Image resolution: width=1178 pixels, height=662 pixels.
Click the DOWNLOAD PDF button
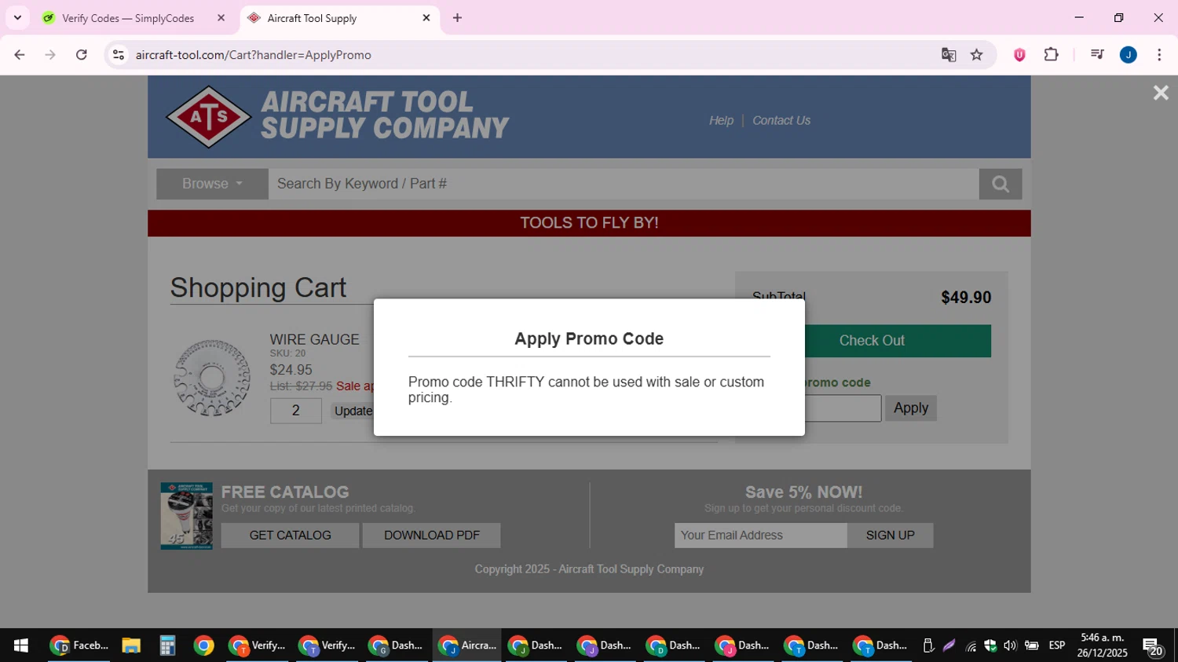431,536
